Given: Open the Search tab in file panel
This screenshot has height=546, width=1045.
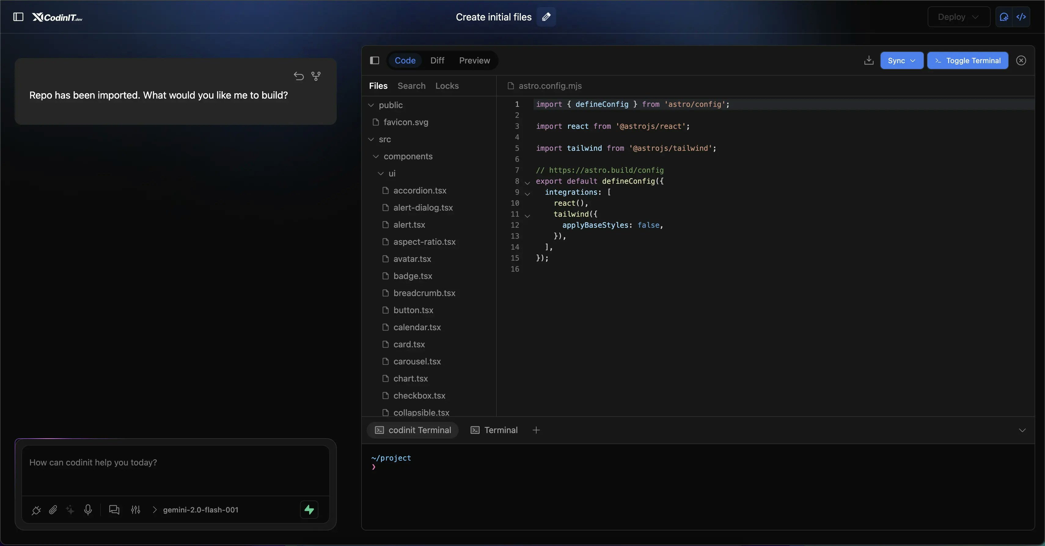Looking at the screenshot, I should (x=411, y=85).
